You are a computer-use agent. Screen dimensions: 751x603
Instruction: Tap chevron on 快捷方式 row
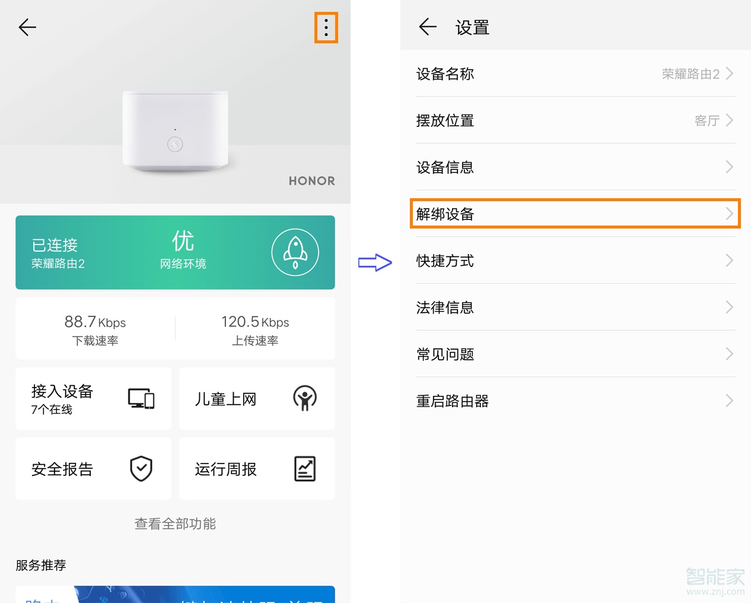point(730,261)
